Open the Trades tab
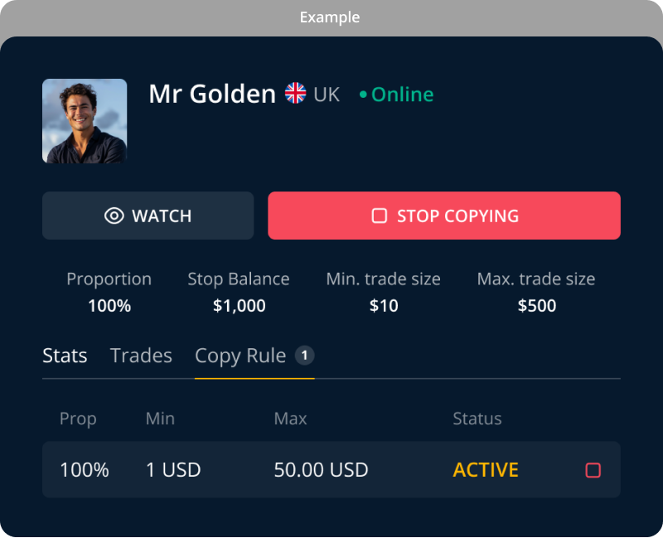Screen dimensions: 663x538 141,356
